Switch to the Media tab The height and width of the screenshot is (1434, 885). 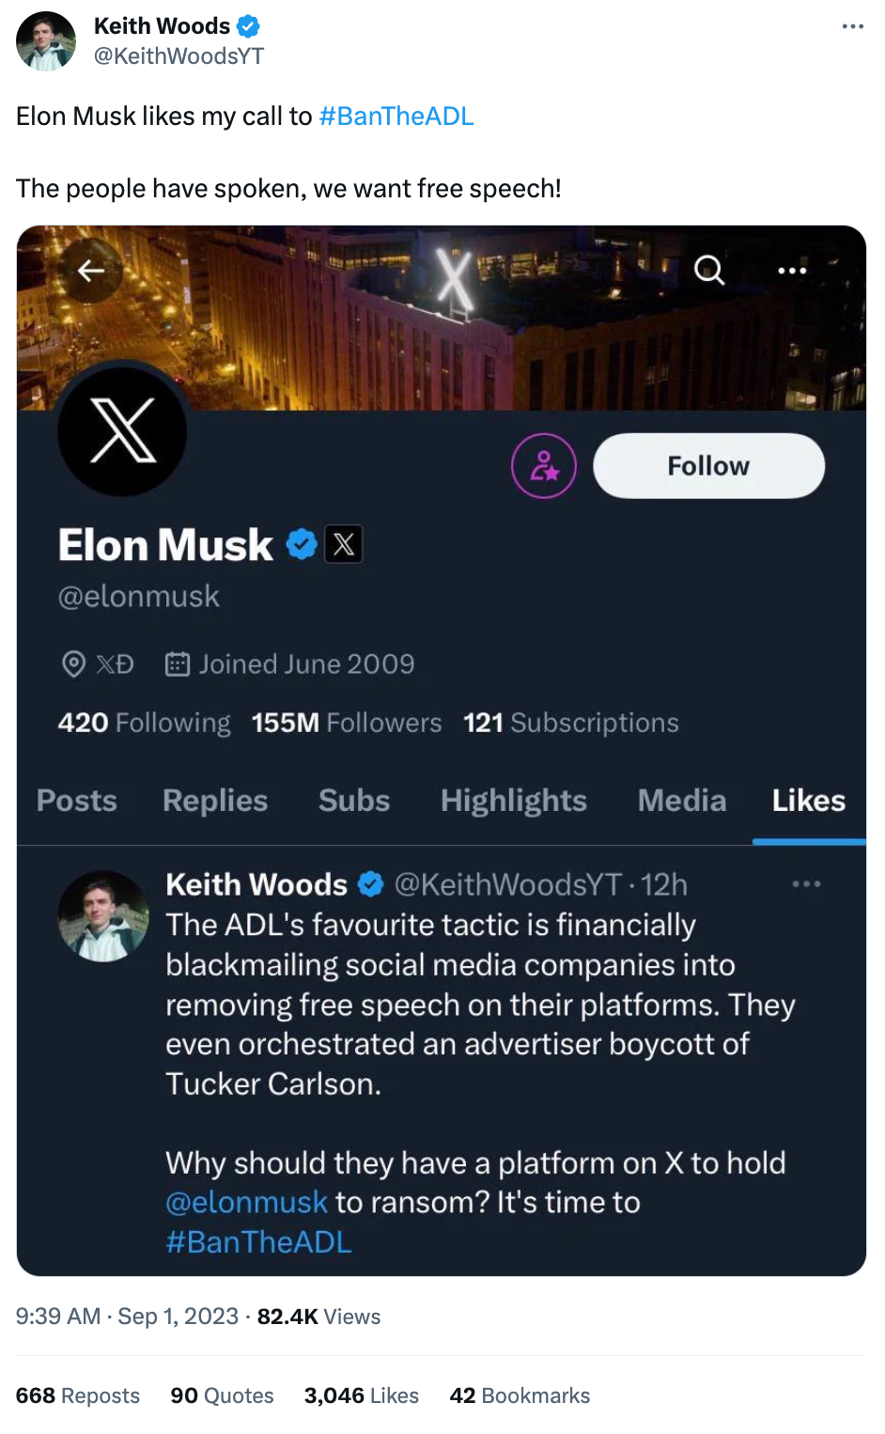pyautogui.click(x=681, y=801)
